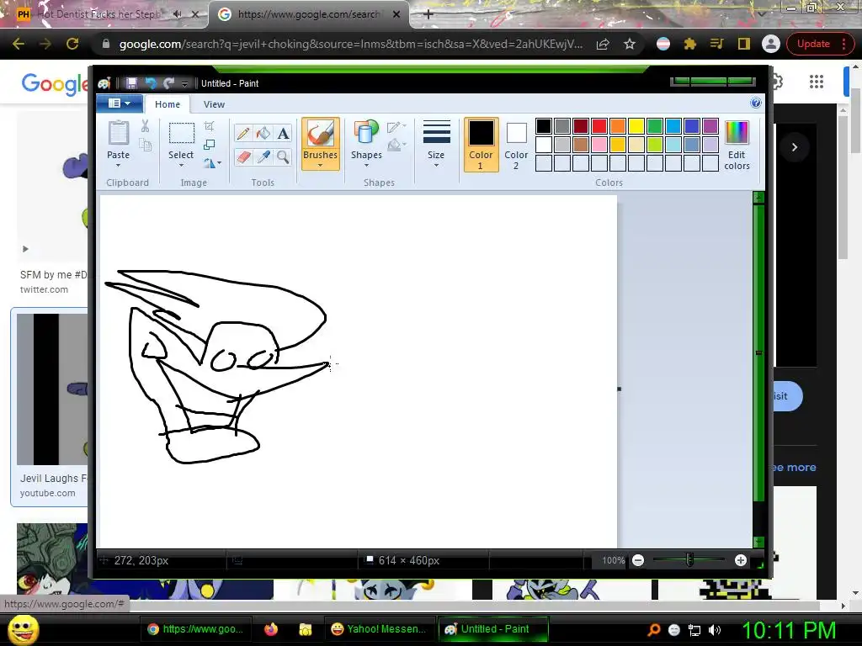Click the Chrome address bar URL
The width and height of the screenshot is (862, 646).
350,44
